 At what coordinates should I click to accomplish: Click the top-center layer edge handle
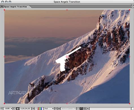pos(67,10)
